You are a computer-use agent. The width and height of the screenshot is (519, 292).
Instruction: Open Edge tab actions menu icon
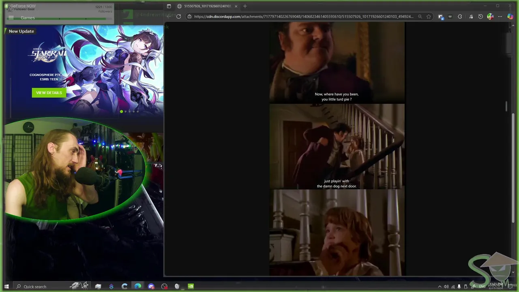169,6
